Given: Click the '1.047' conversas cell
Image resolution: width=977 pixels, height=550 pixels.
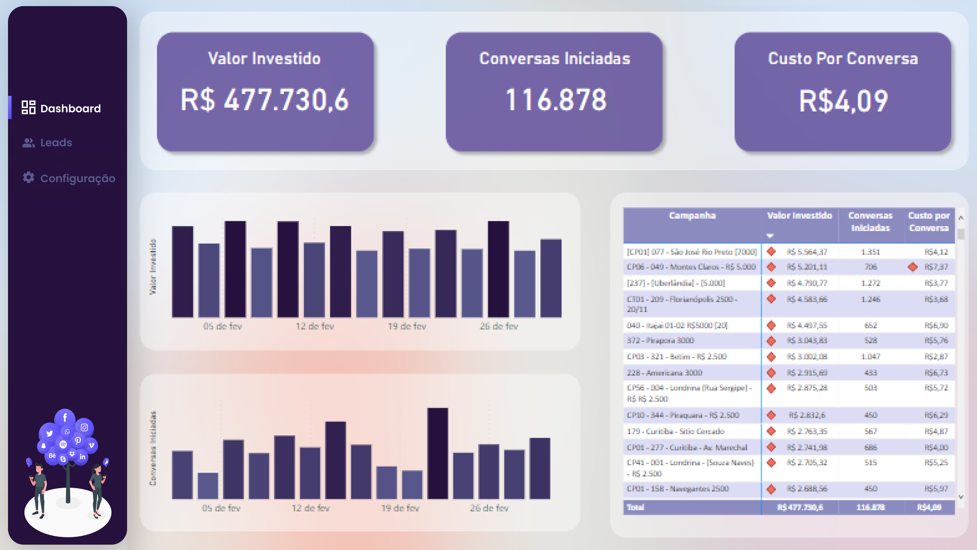Looking at the screenshot, I should click(x=871, y=357).
